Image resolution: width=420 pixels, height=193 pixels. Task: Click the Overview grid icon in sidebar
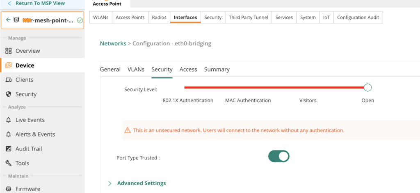tap(8, 51)
